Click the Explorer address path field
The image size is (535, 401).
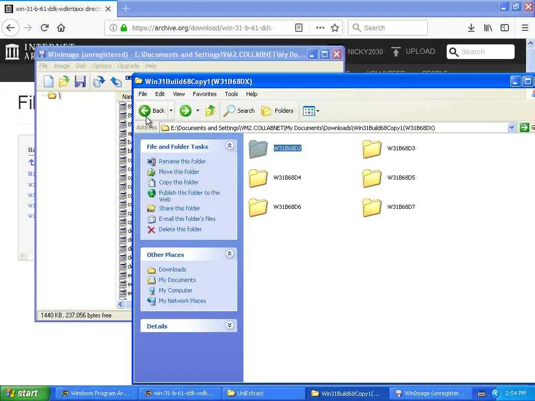[x=334, y=127]
